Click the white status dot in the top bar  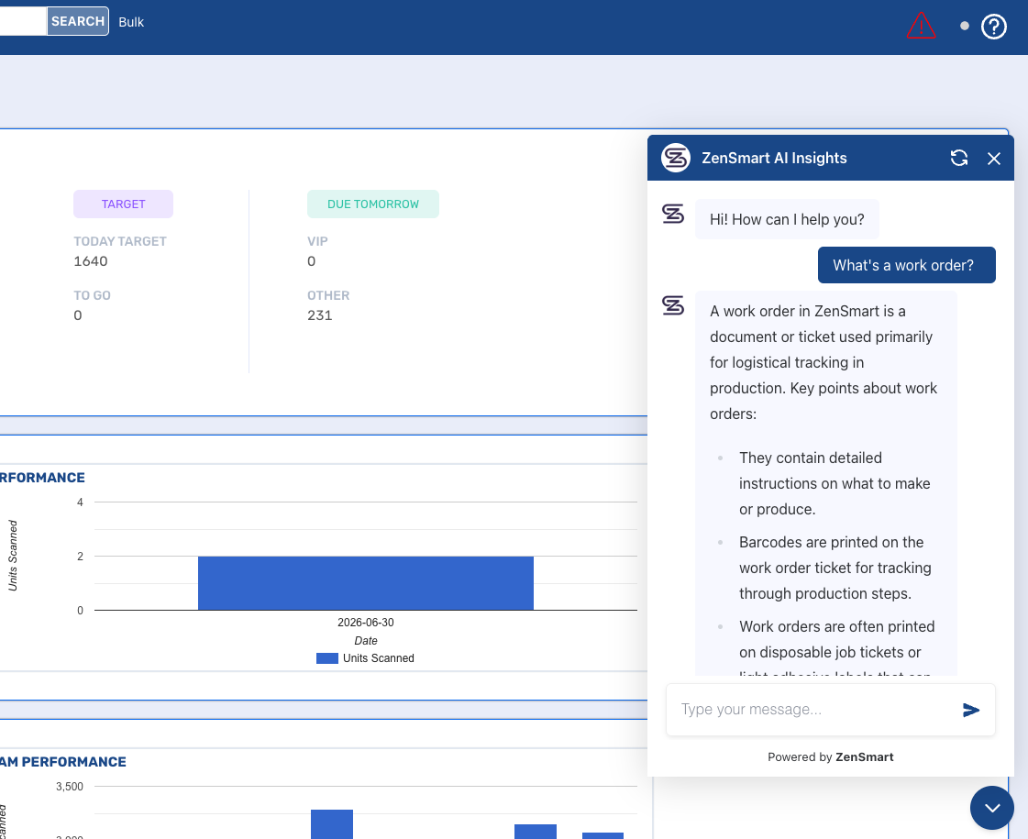[x=965, y=27]
